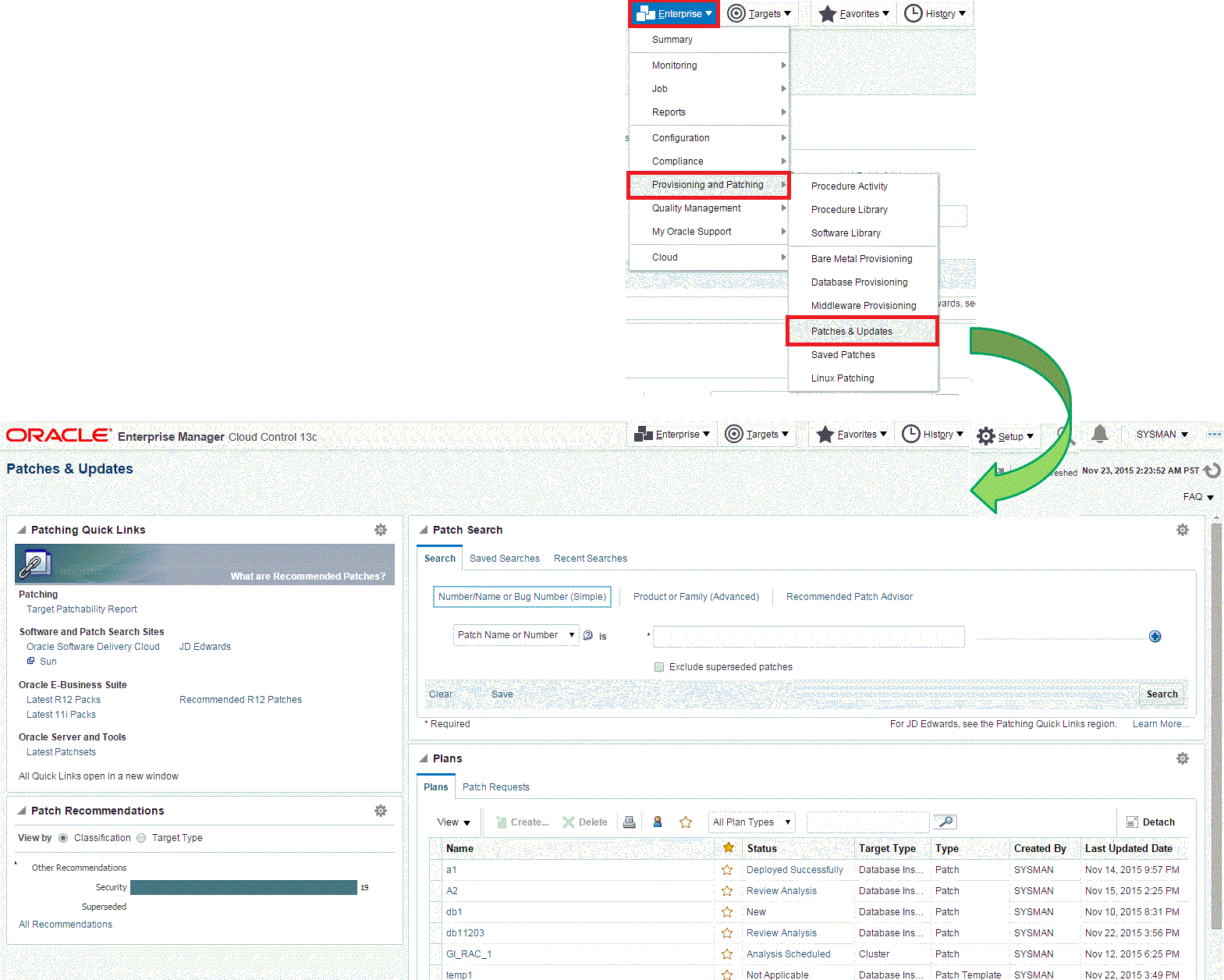Sort plans by Last Updated Date column
Image resolution: width=1224 pixels, height=980 pixels.
1128,848
